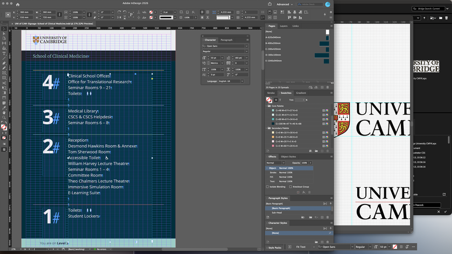452x254 pixels.
Task: Enable Isolate Blending checkbox
Action: coord(267,187)
